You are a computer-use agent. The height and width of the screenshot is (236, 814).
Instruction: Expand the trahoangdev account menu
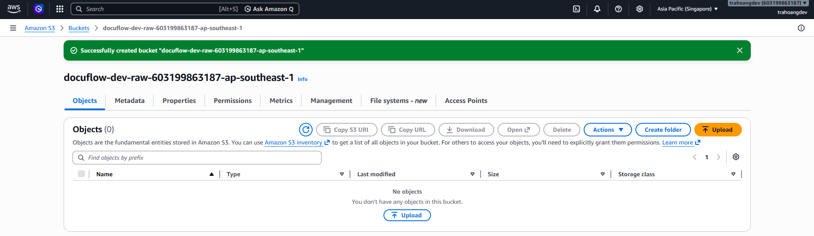coord(768,3)
